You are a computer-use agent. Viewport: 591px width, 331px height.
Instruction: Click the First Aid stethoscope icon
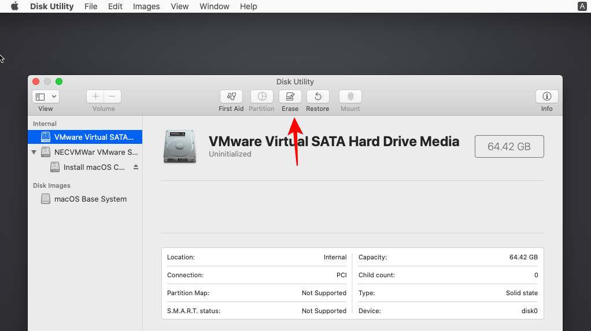click(x=231, y=96)
